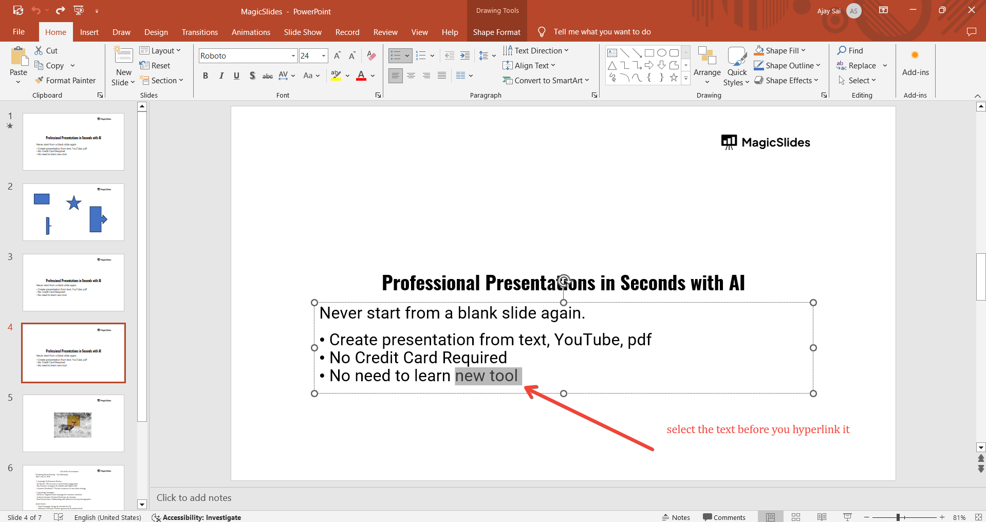Toggle Underline formatting
Screen dimensions: 986x522
pos(236,76)
